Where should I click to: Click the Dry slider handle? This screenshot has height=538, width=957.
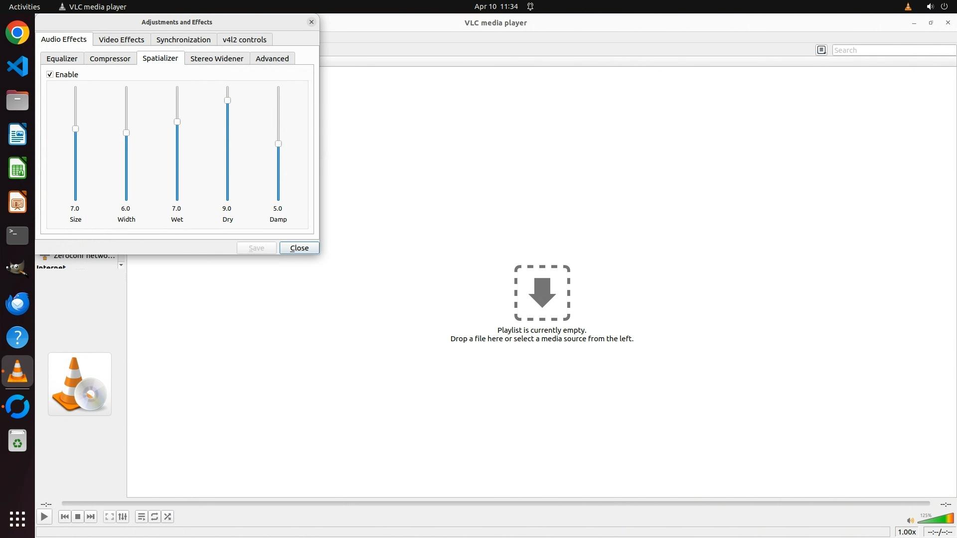click(x=228, y=101)
